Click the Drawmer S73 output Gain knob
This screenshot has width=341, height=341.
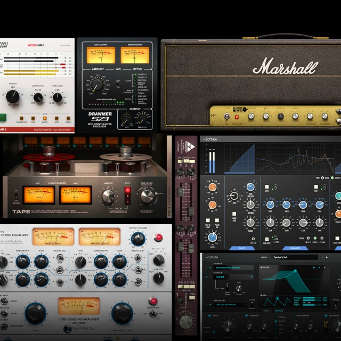coord(142,119)
